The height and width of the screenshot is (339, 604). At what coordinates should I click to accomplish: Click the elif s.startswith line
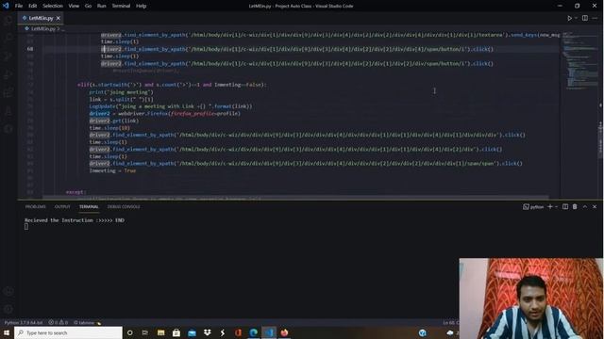pyautogui.click(x=172, y=85)
